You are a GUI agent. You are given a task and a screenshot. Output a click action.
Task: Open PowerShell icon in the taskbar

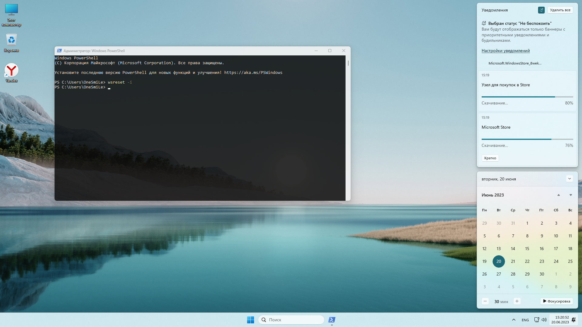[x=332, y=320]
